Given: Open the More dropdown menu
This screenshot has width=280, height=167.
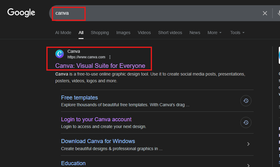Looking at the screenshot, I should (215, 33).
